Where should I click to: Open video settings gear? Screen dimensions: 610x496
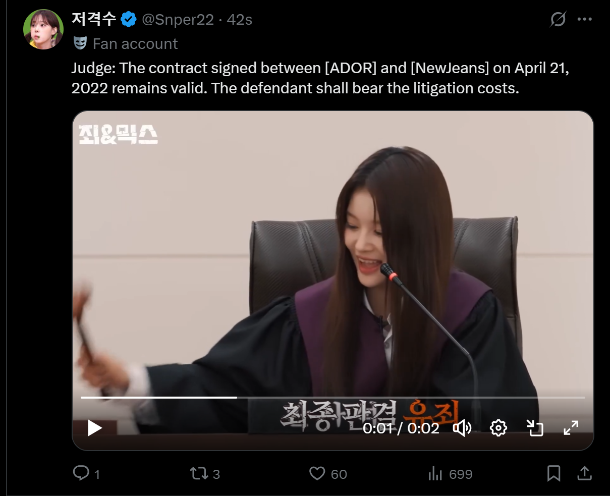(x=498, y=428)
